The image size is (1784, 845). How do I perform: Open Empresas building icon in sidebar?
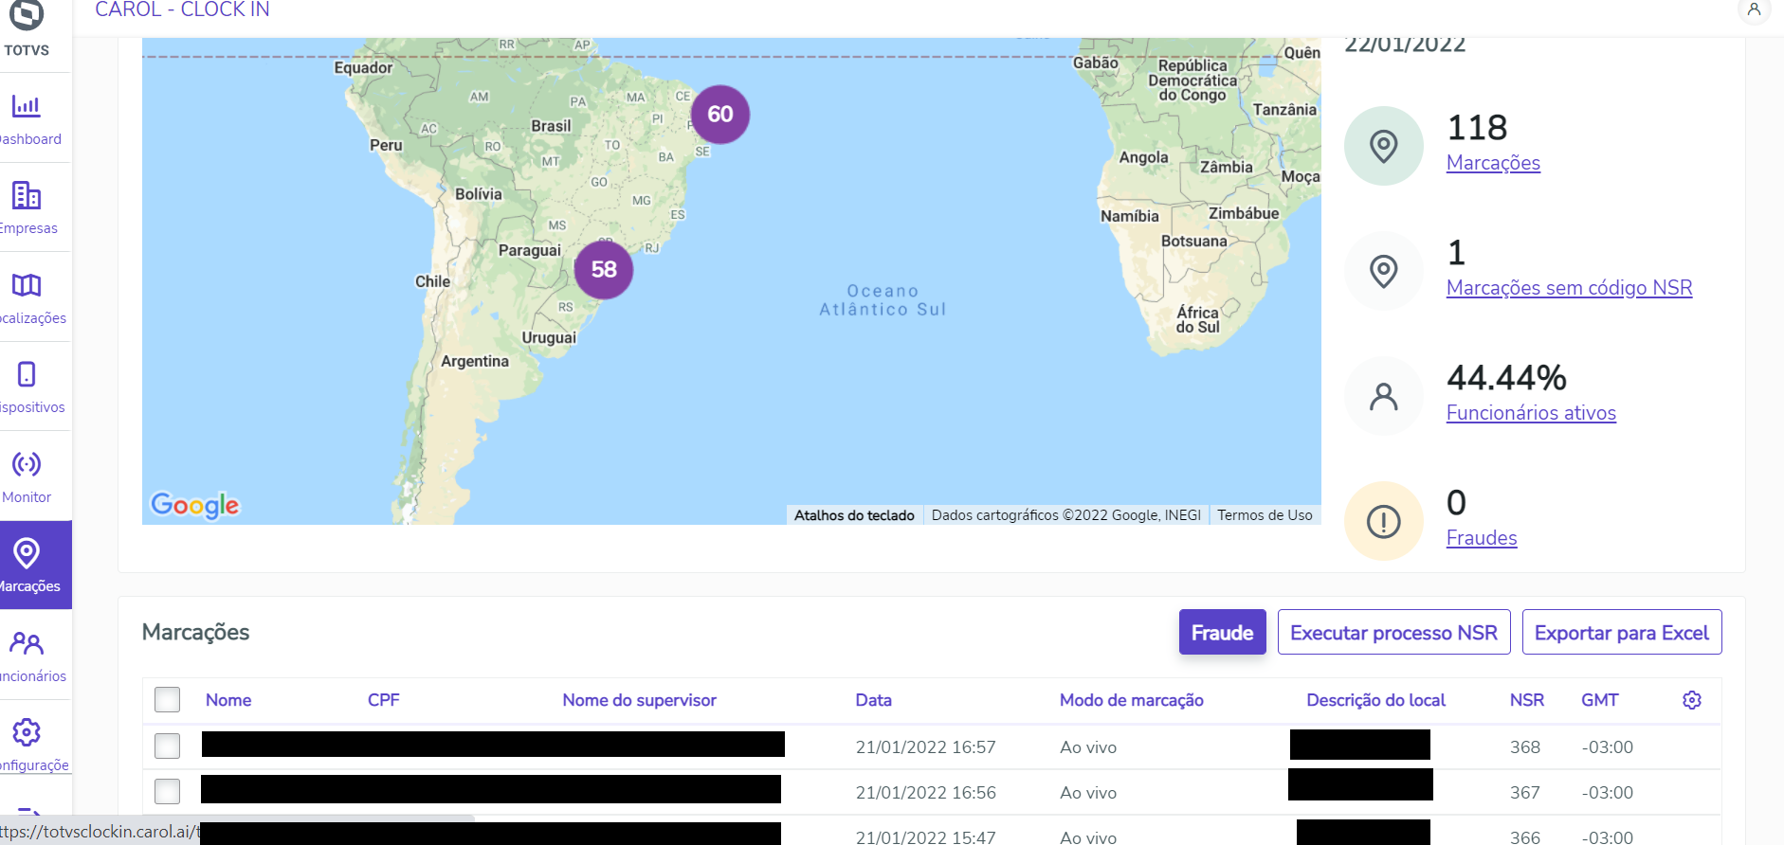point(27,195)
